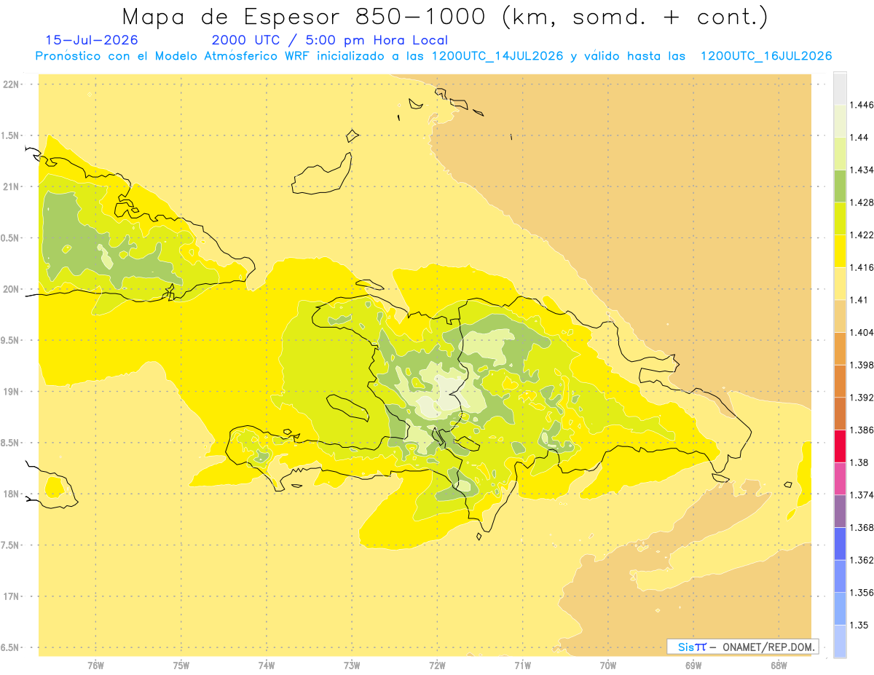Click the bright yellow swatch between 1.416 and 1.422

pyautogui.click(x=840, y=251)
